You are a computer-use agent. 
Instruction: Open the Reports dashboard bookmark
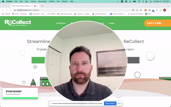click(x=135, y=14)
